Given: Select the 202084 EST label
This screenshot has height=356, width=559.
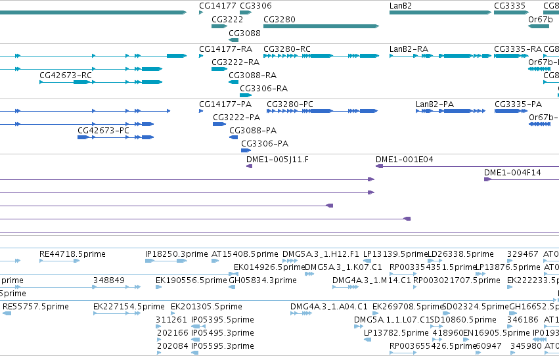Looking at the screenshot, I should coord(172,346).
